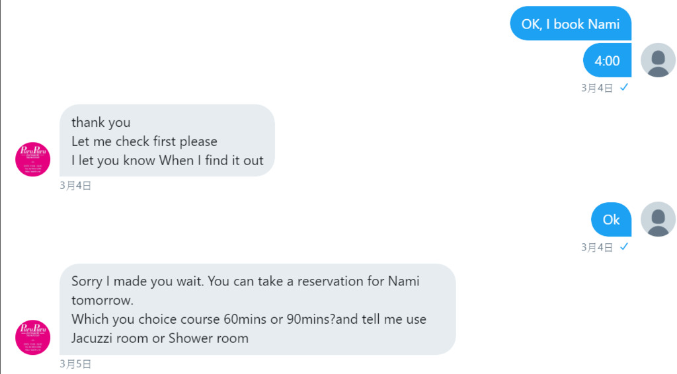This screenshot has height=374, width=677.
Task: Click "I let you know When I find it out" text
Action: (x=167, y=161)
